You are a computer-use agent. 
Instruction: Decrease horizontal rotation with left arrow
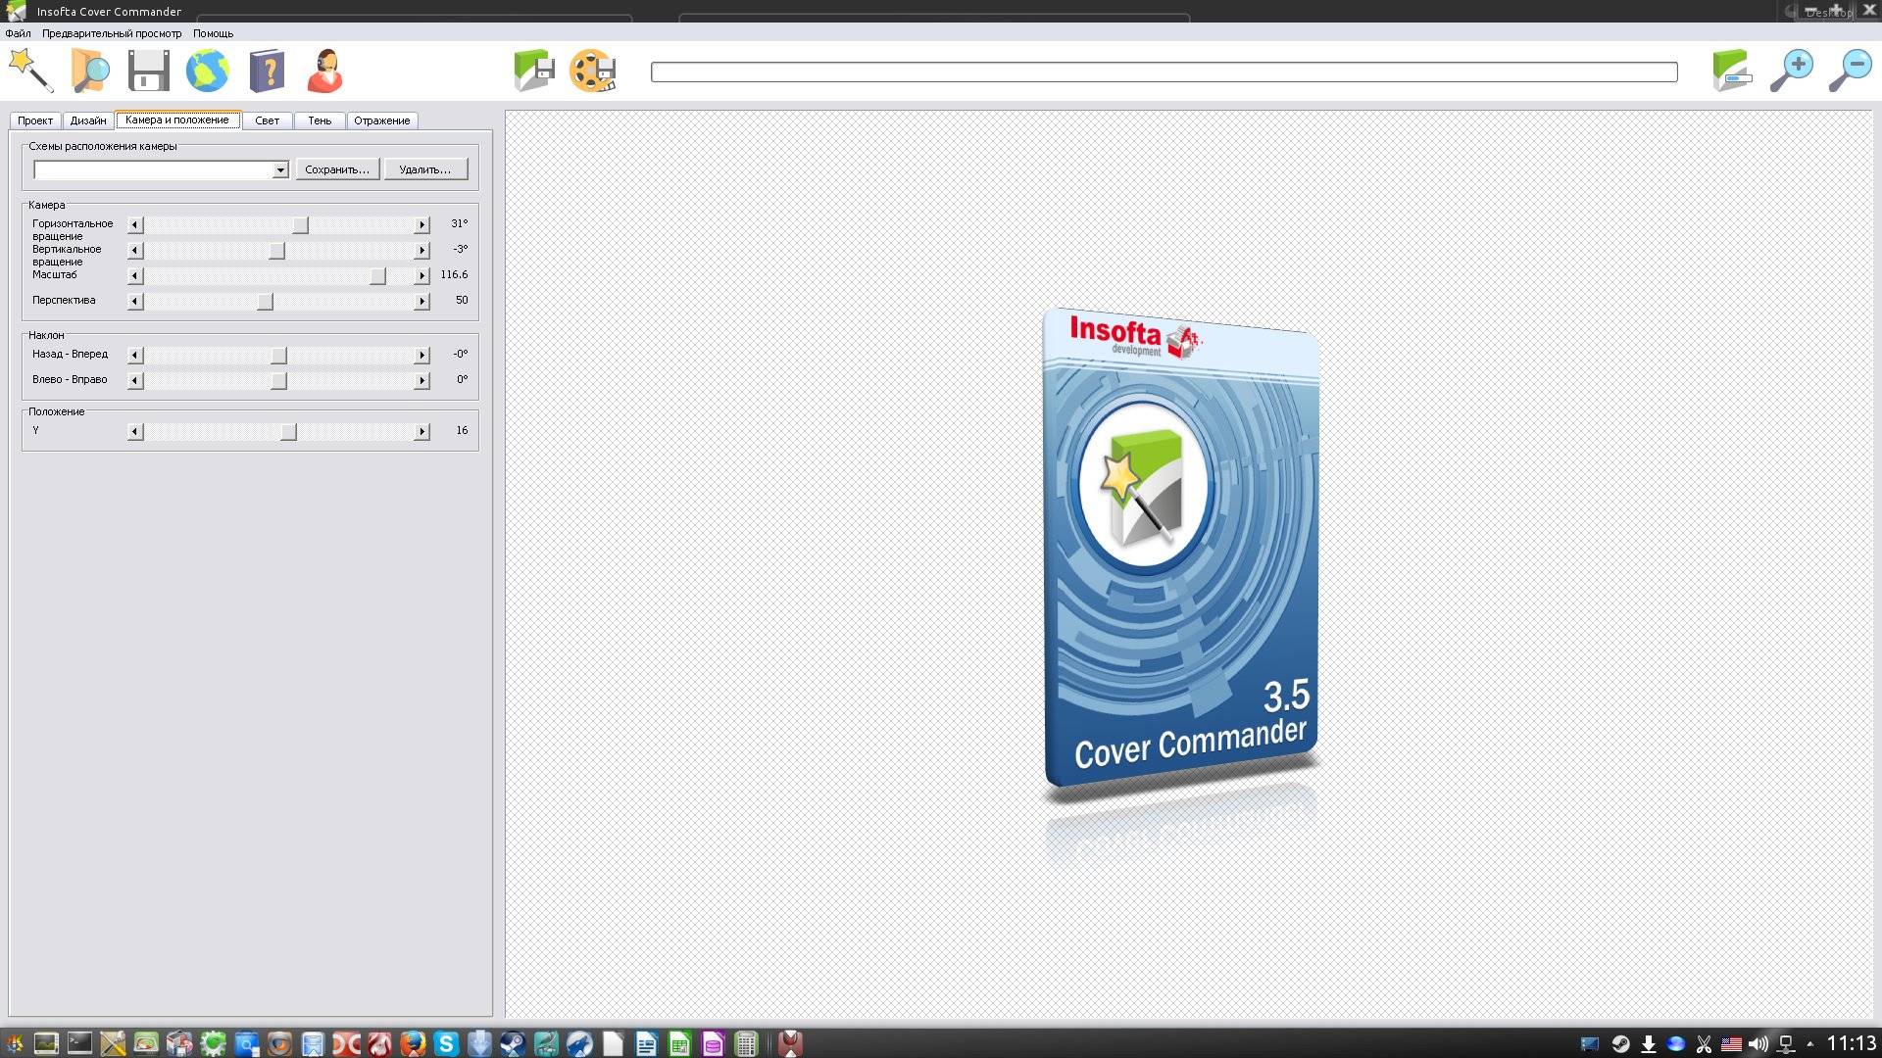pos(135,225)
